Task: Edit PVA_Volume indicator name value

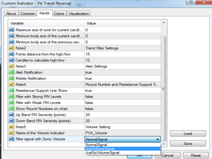Action: [x=123, y=133]
